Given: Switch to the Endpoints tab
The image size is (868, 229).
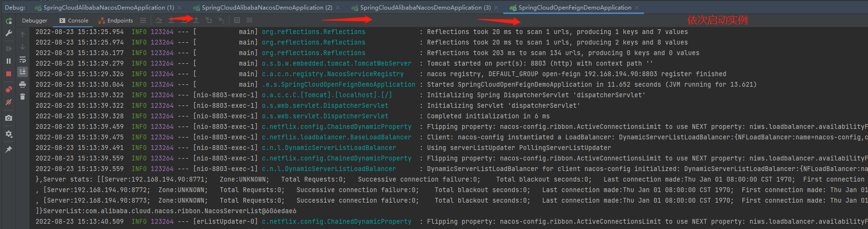Looking at the screenshot, I should (116, 21).
